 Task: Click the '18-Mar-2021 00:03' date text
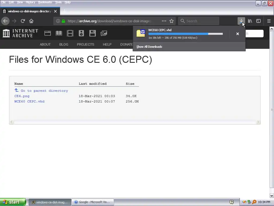[x=97, y=96]
